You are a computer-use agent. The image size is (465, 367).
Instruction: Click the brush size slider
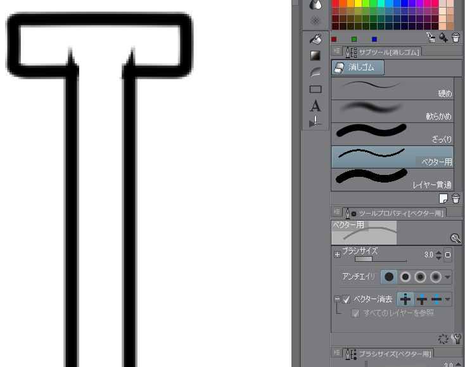click(381, 259)
